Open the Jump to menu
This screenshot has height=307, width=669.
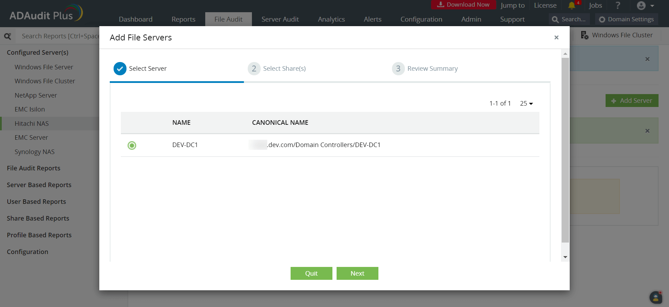pyautogui.click(x=513, y=5)
